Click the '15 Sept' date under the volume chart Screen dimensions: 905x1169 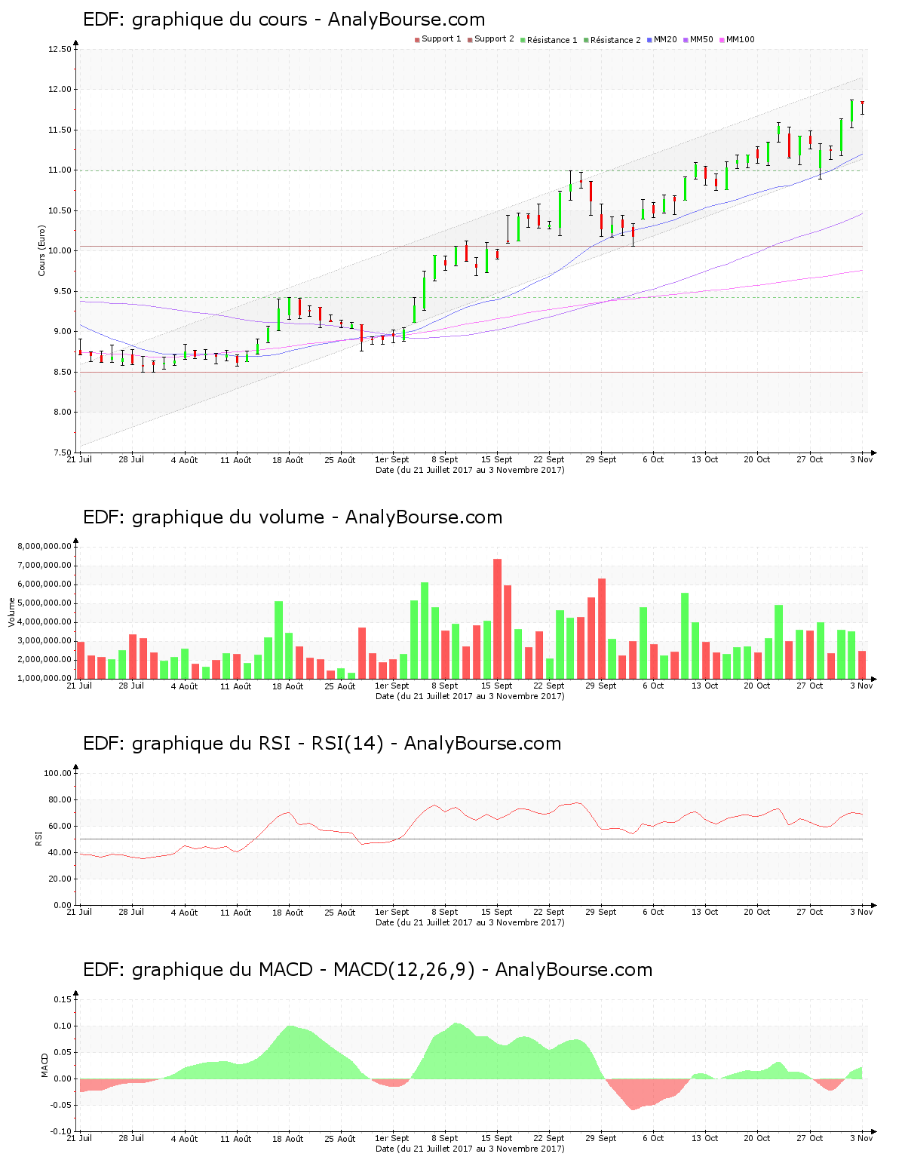pos(496,686)
